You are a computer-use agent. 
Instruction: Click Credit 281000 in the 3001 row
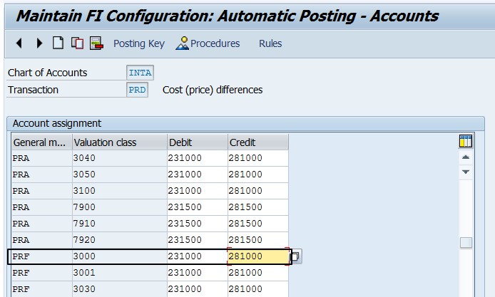[258, 273]
